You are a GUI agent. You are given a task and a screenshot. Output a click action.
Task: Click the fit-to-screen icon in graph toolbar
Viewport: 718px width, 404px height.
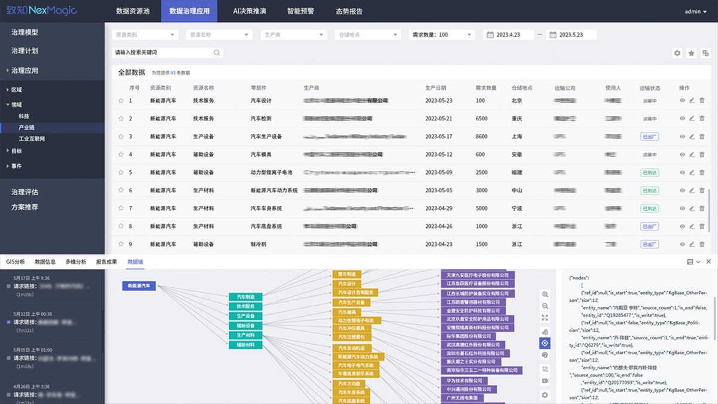click(x=545, y=318)
